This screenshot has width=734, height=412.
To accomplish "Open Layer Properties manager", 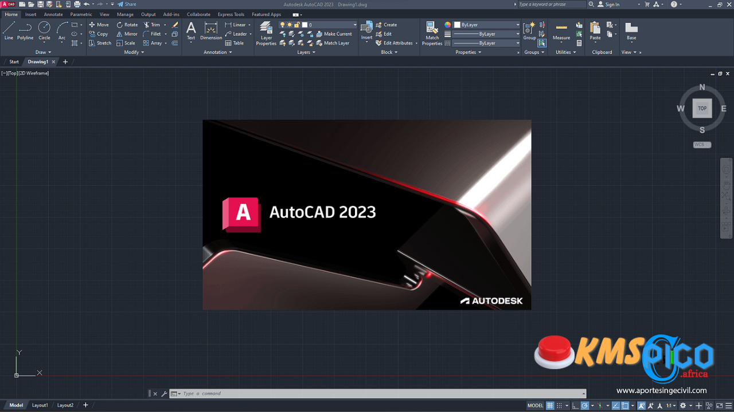I will click(x=266, y=33).
